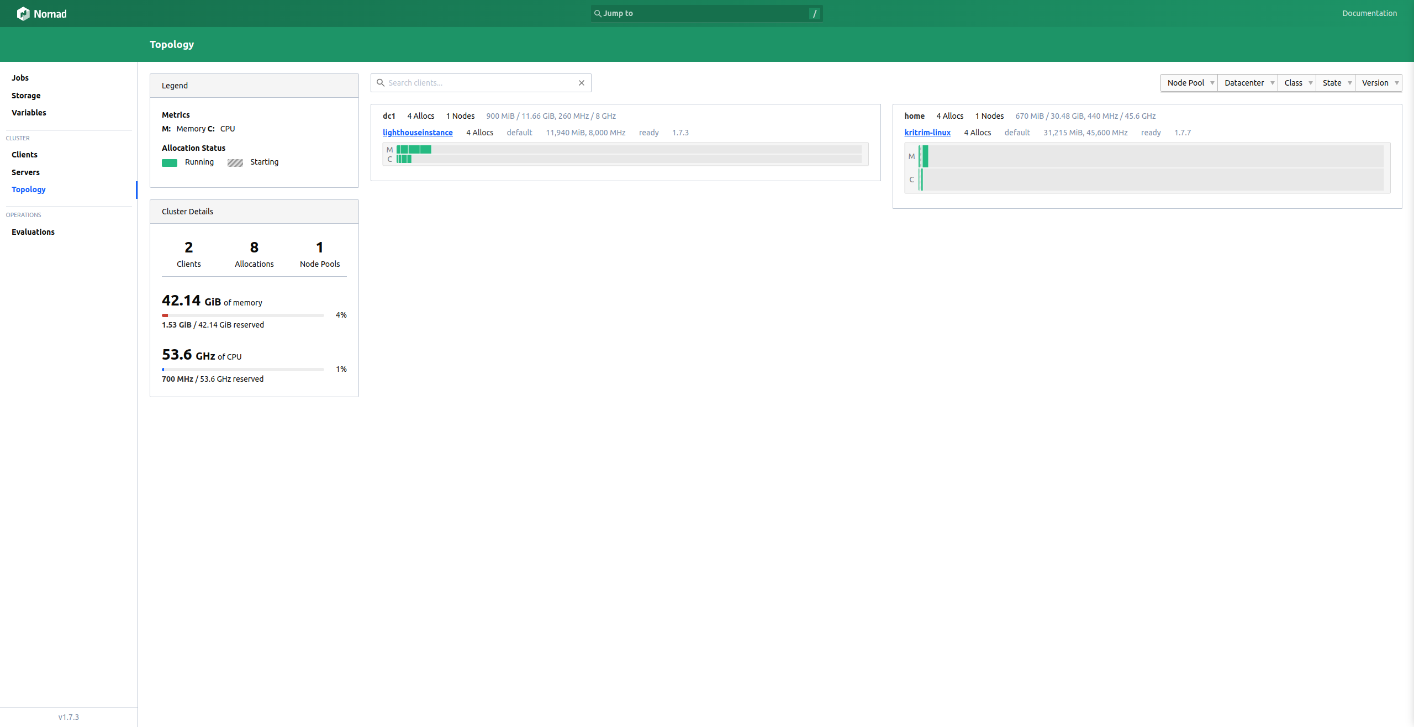Click the memory reserved progress bar

242,315
